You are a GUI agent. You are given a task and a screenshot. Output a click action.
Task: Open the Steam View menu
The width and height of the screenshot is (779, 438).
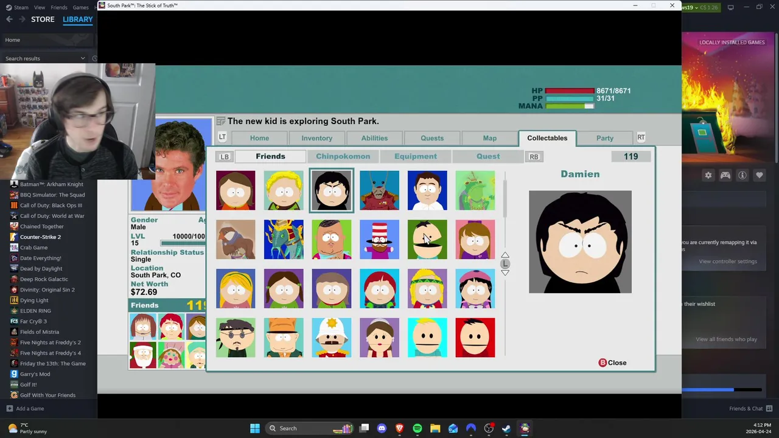[x=40, y=7]
